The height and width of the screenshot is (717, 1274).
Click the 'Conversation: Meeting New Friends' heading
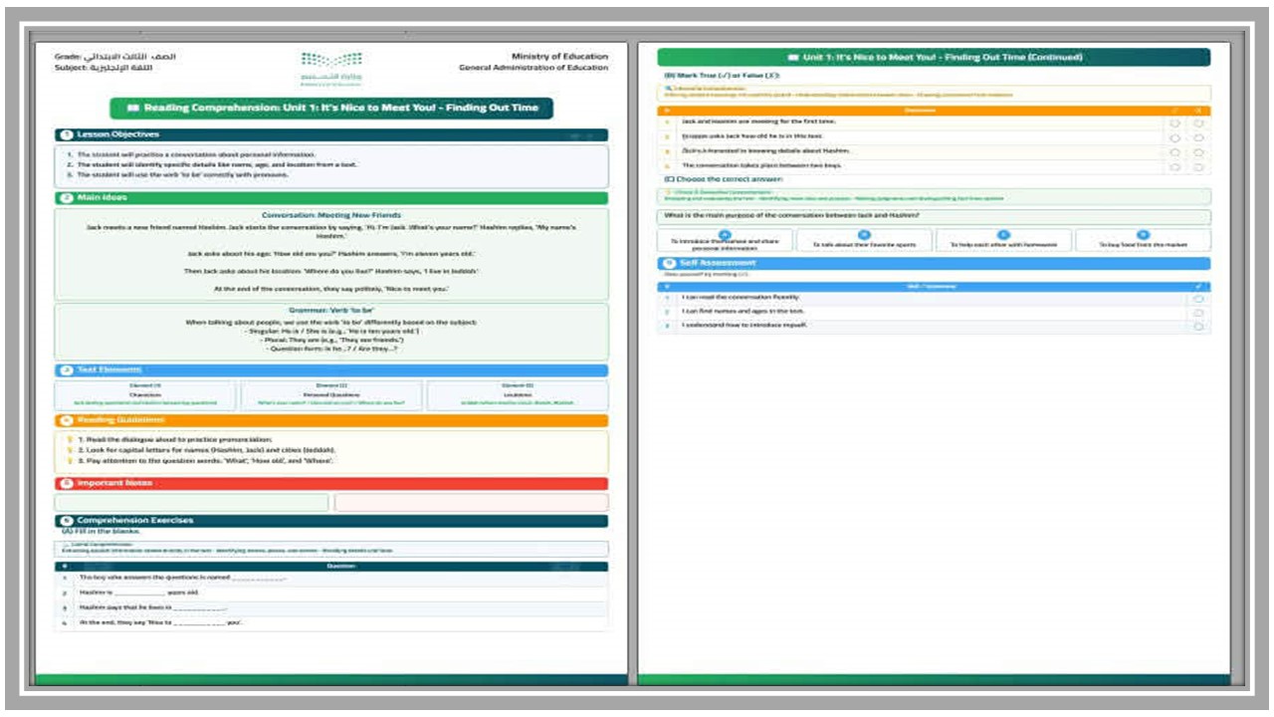(x=330, y=215)
